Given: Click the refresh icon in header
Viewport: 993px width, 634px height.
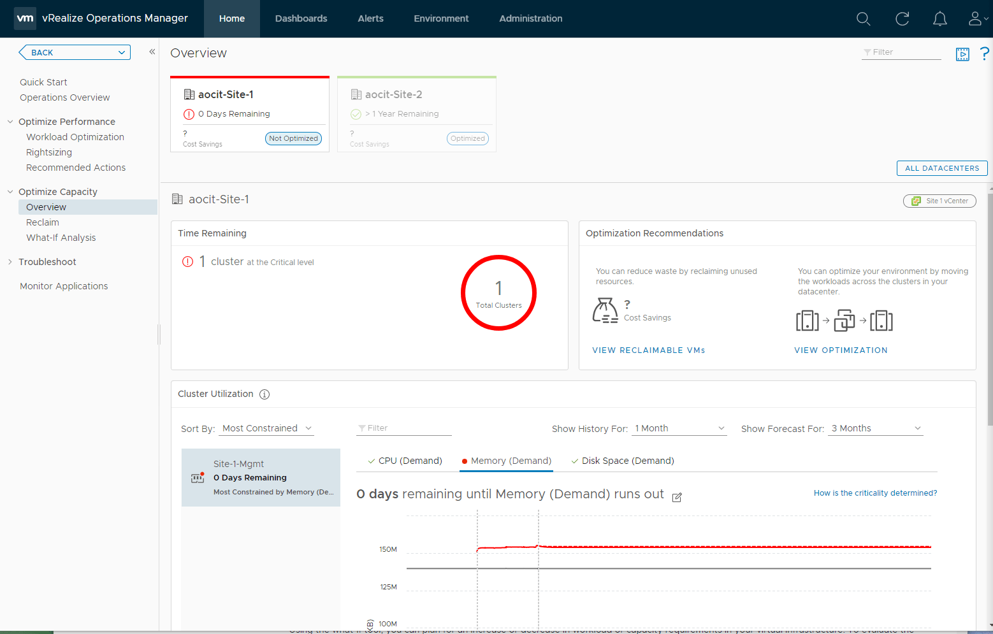Looking at the screenshot, I should [x=902, y=19].
